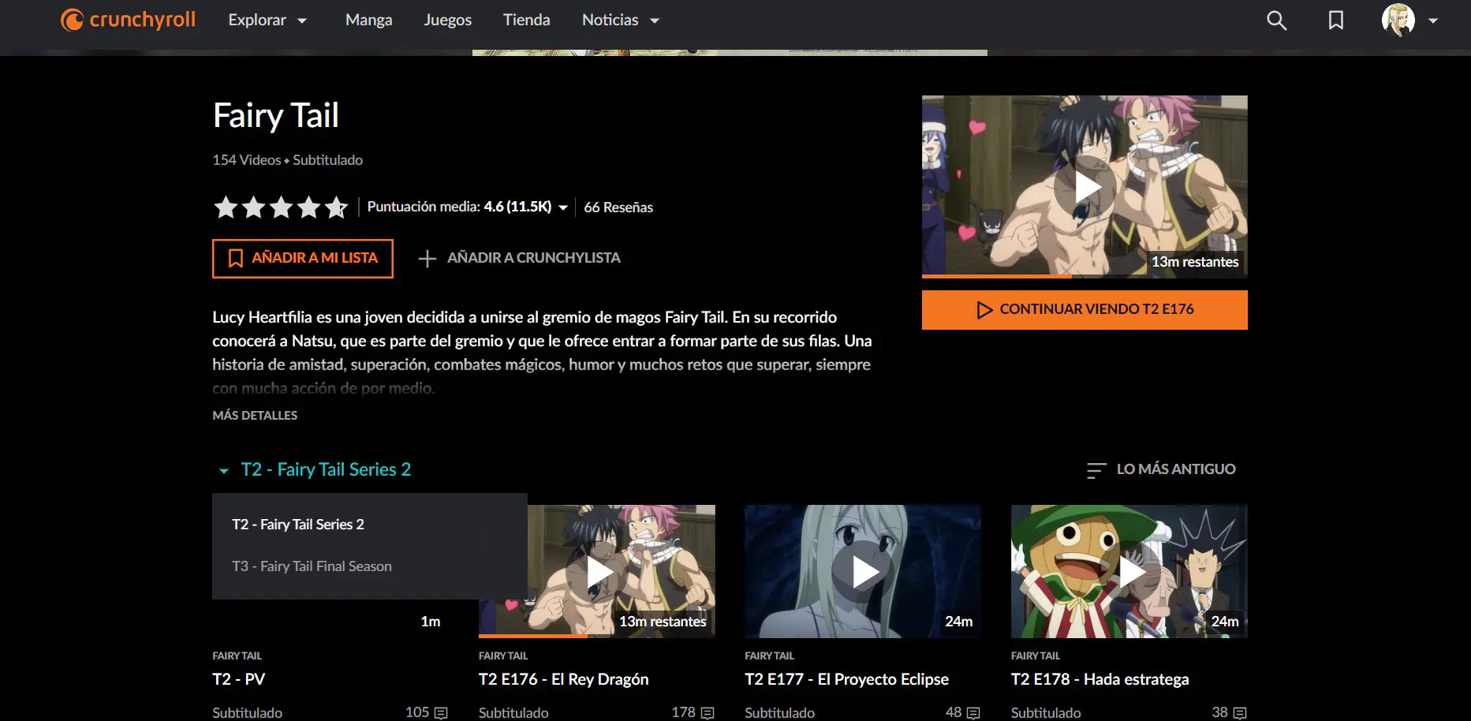
Task: Expand the Puntuación media rating breakdown
Action: (467, 207)
